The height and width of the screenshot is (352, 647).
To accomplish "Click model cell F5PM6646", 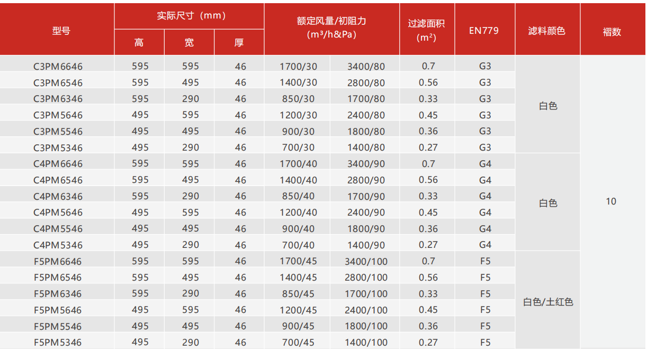I will [x=58, y=262].
